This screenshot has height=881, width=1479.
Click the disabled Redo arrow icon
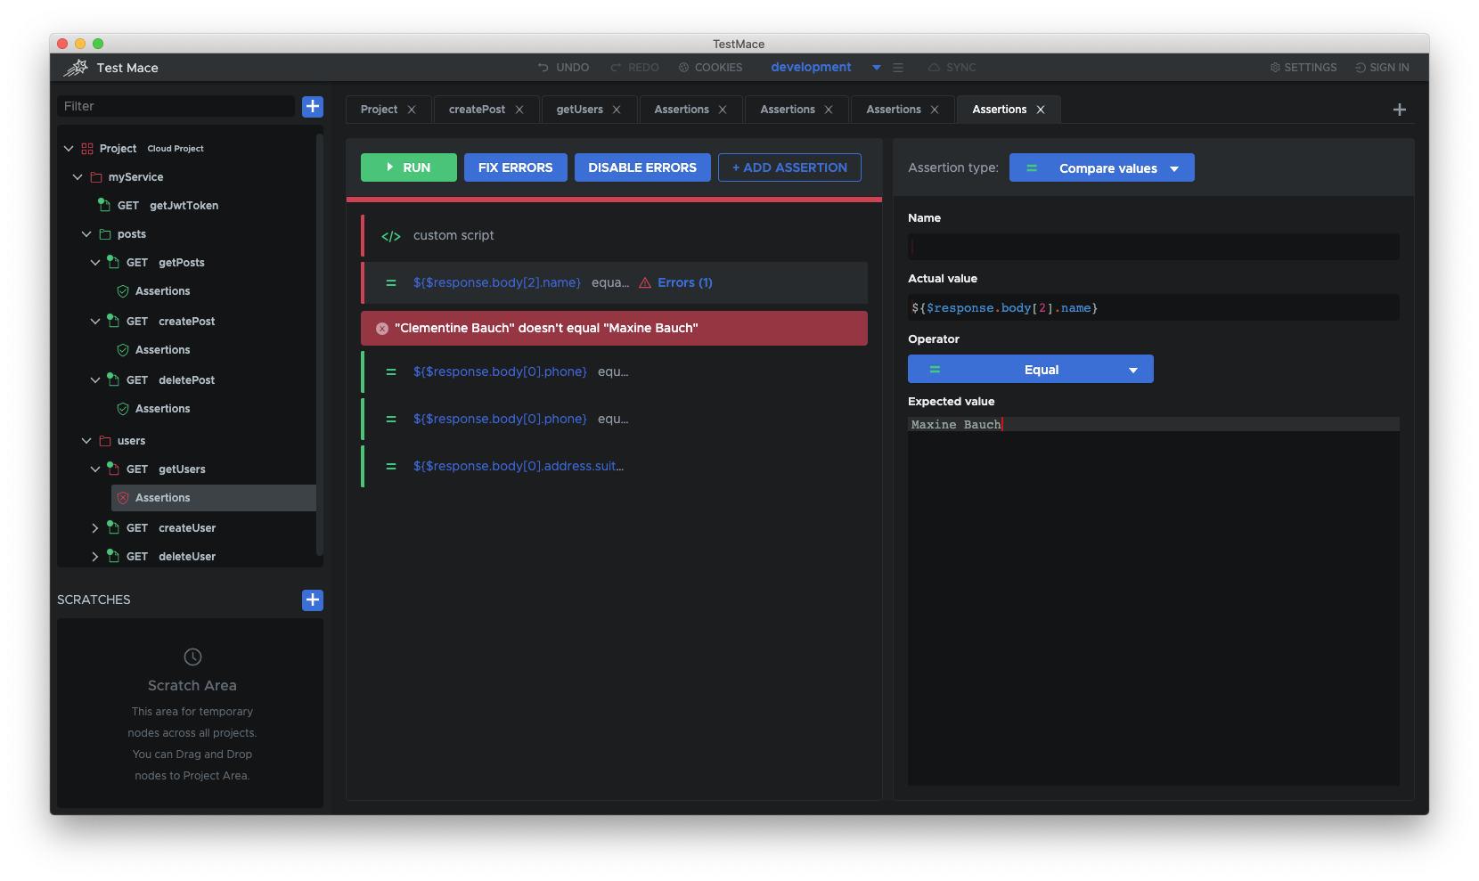pos(616,68)
